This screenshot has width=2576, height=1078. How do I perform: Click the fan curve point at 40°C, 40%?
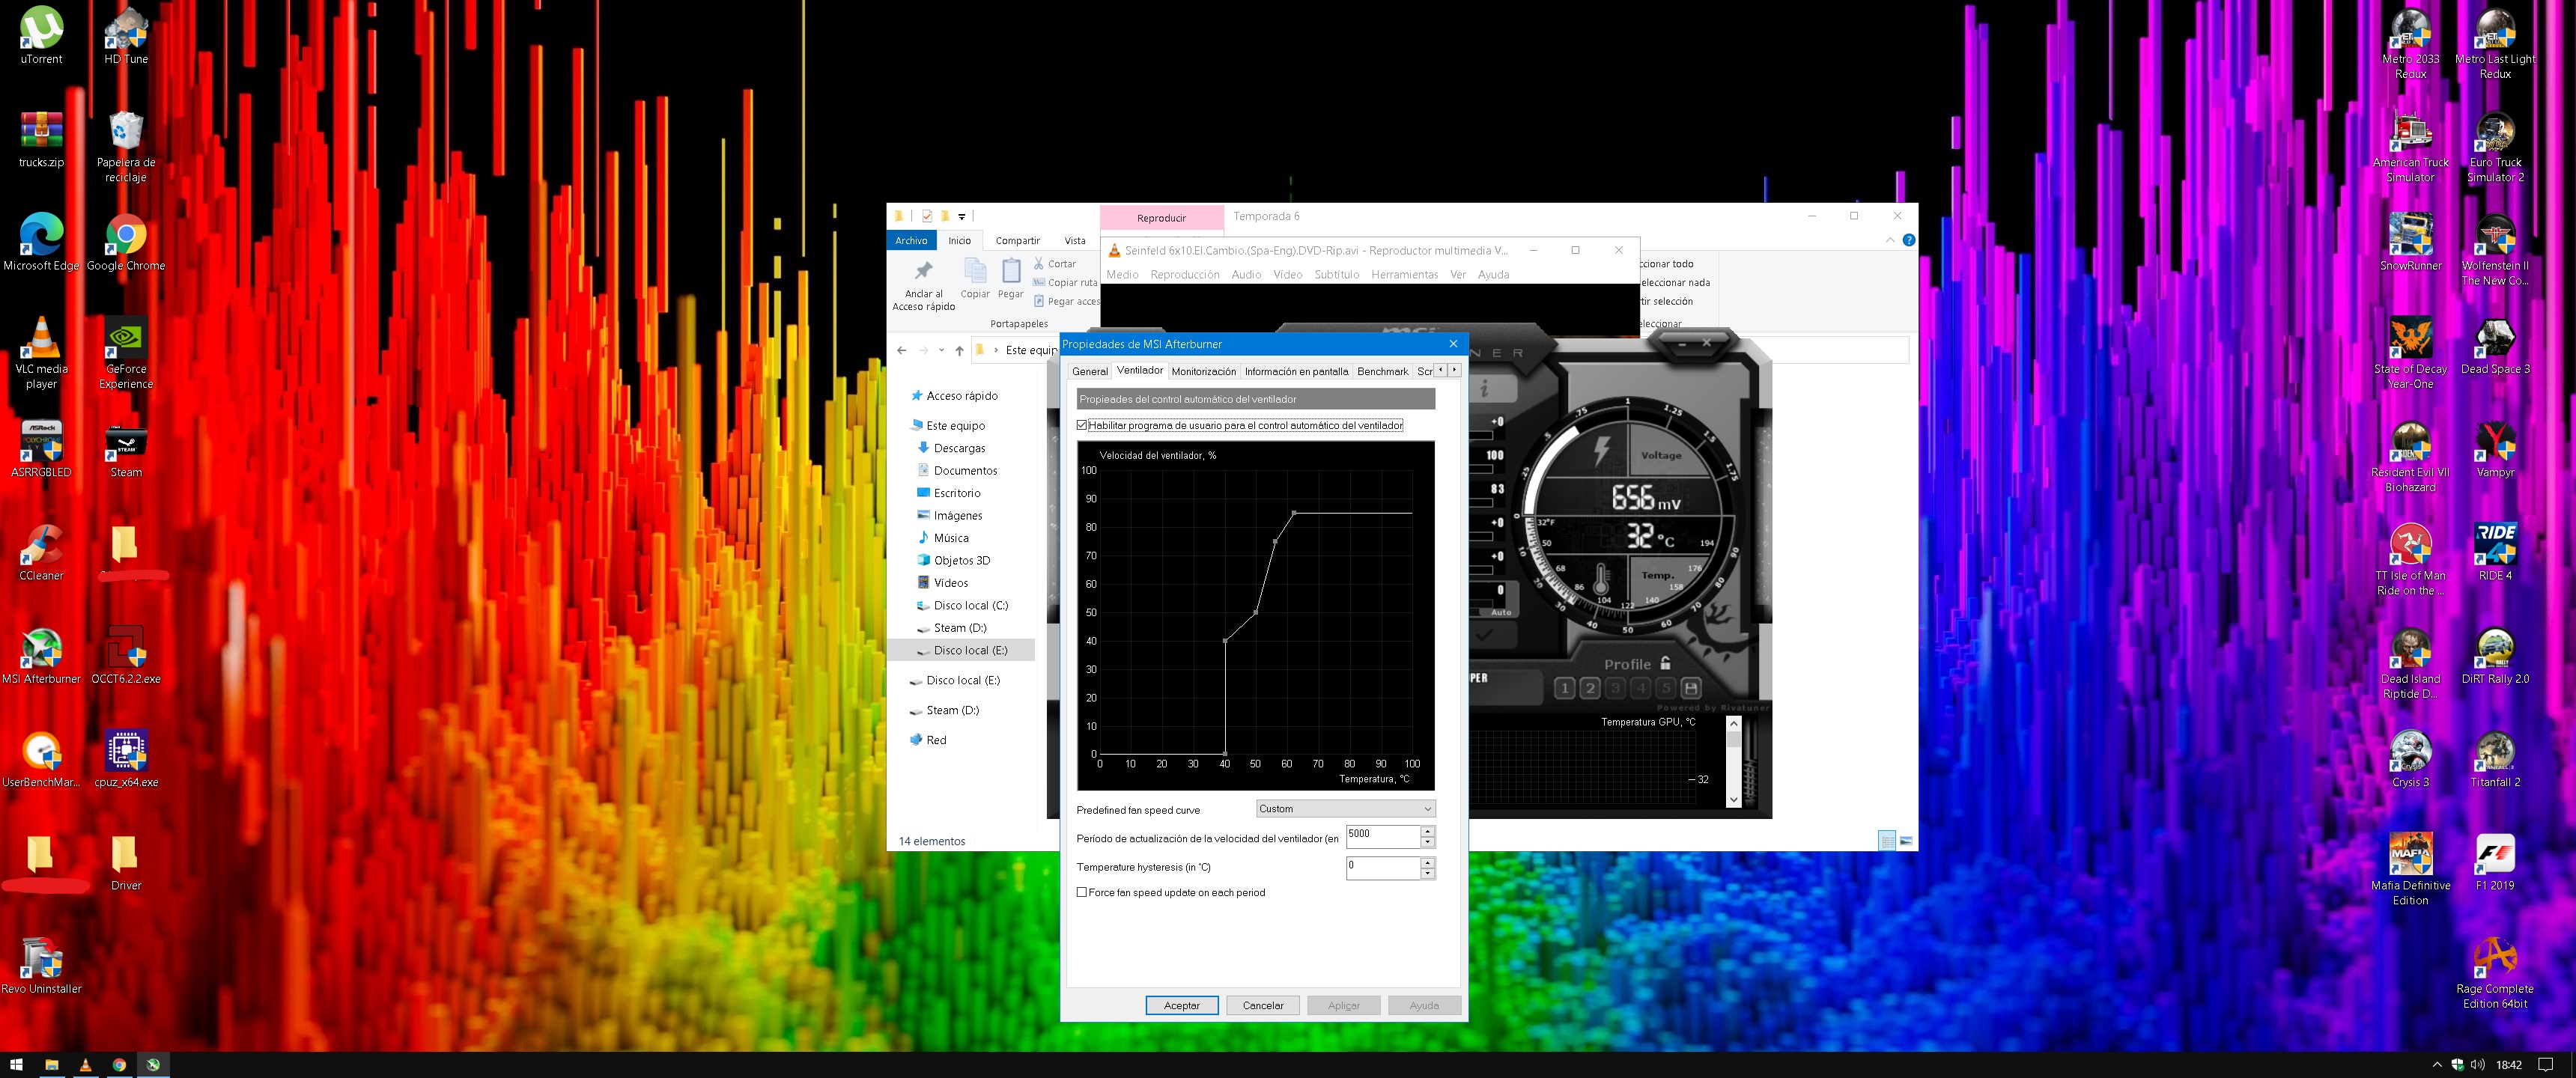coord(1225,640)
